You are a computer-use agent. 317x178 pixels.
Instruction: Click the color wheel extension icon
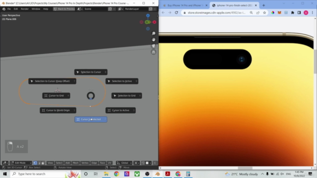273,12
